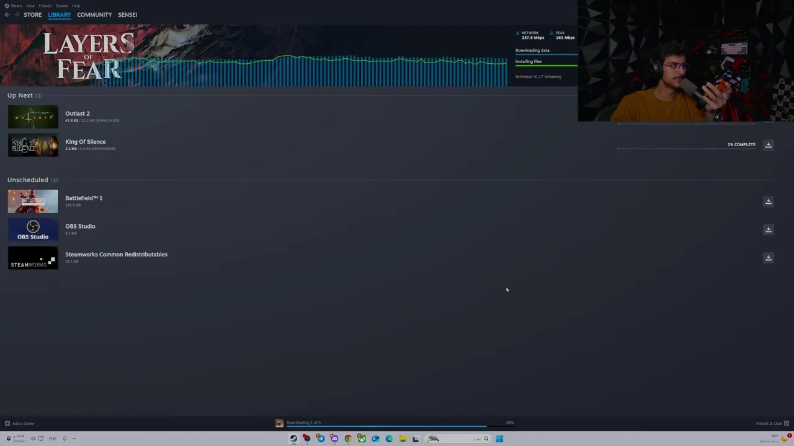794x446 pixels.
Task: Click the game icon in download status bar
Action: click(279, 423)
